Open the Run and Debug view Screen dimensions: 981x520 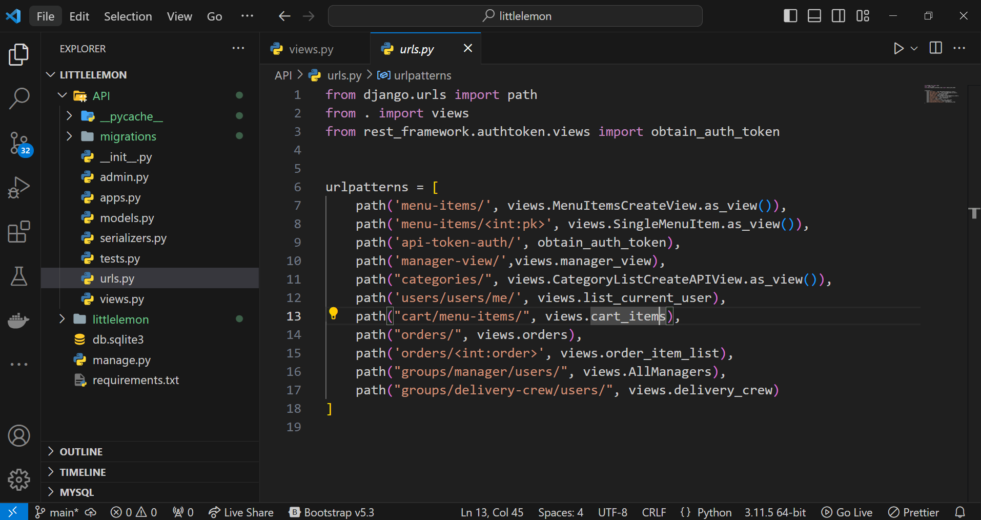tap(19, 187)
